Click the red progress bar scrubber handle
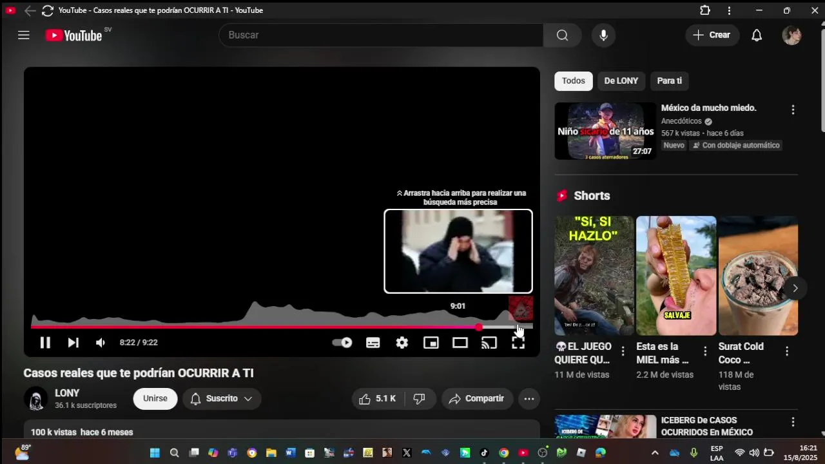825x464 pixels. (479, 327)
